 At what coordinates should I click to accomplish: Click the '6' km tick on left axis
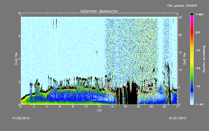click(19, 36)
